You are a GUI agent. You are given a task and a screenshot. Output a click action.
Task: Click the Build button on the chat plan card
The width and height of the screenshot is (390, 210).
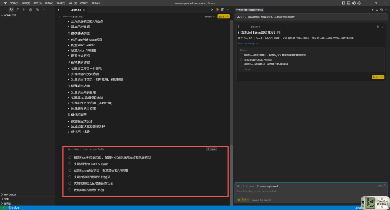[378, 77]
